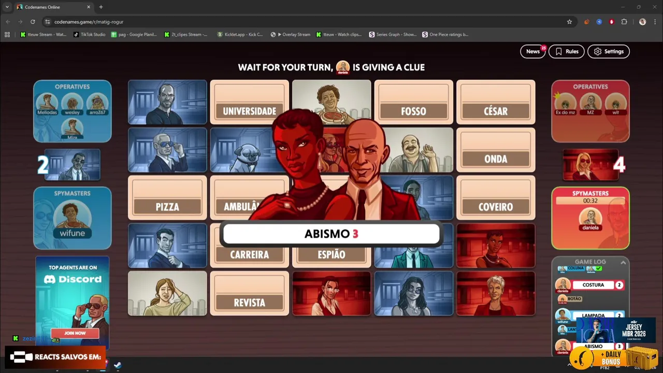
Task: Click daniela red spymaster avatar
Action: point(590,219)
